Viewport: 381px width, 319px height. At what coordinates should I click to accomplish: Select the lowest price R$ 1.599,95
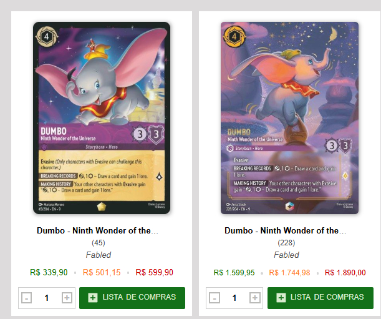pos(234,273)
